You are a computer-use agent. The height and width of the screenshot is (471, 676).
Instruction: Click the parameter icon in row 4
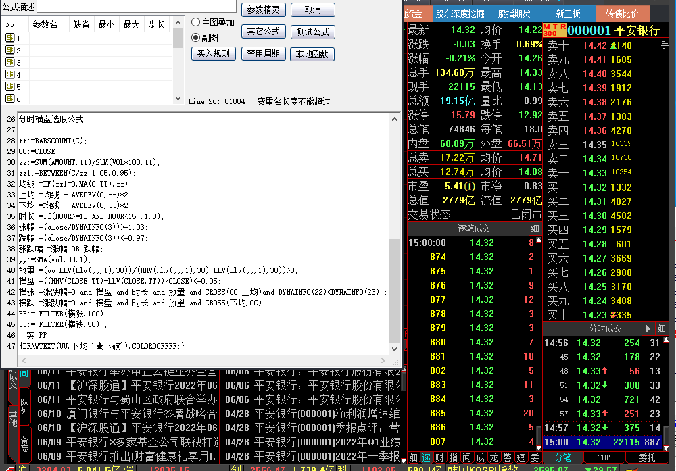(10, 74)
